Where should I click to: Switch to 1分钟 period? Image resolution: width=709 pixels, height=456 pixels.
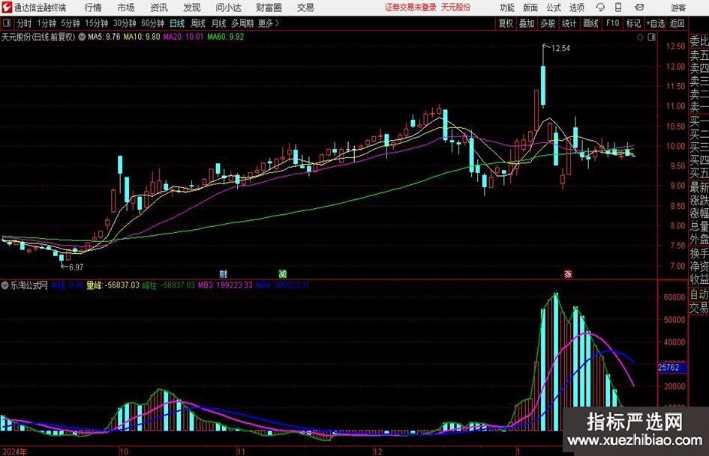pos(46,23)
